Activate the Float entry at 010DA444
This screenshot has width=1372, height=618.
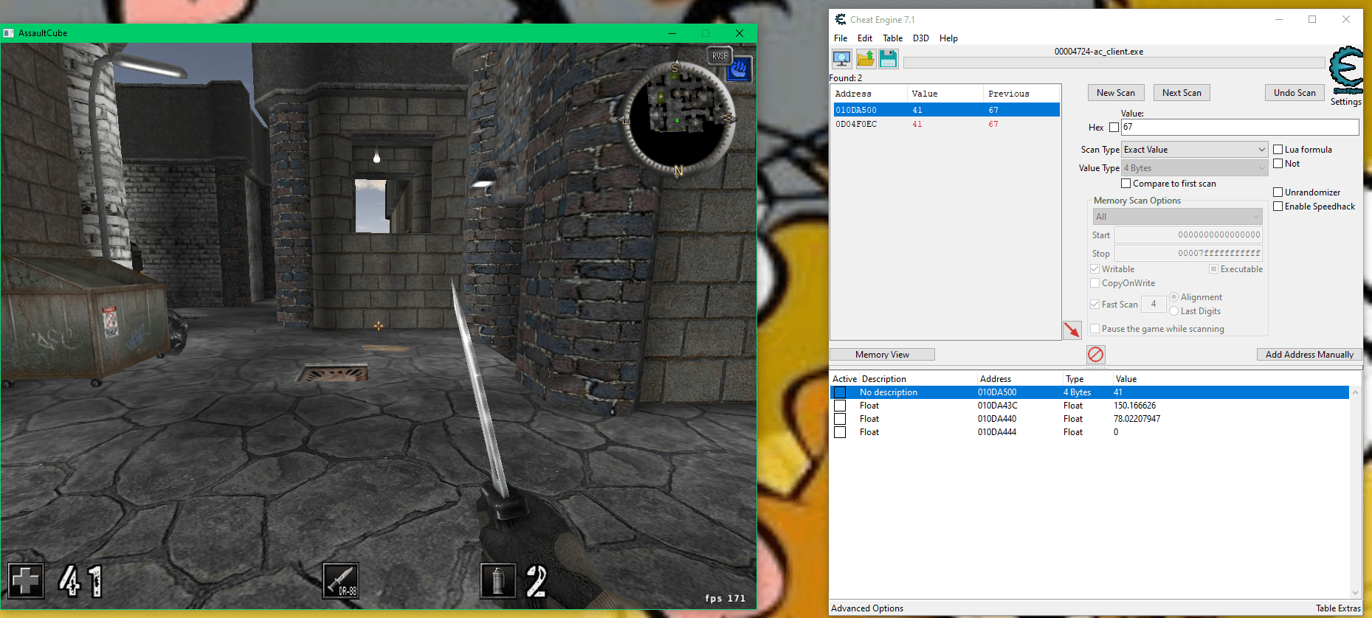[840, 432]
